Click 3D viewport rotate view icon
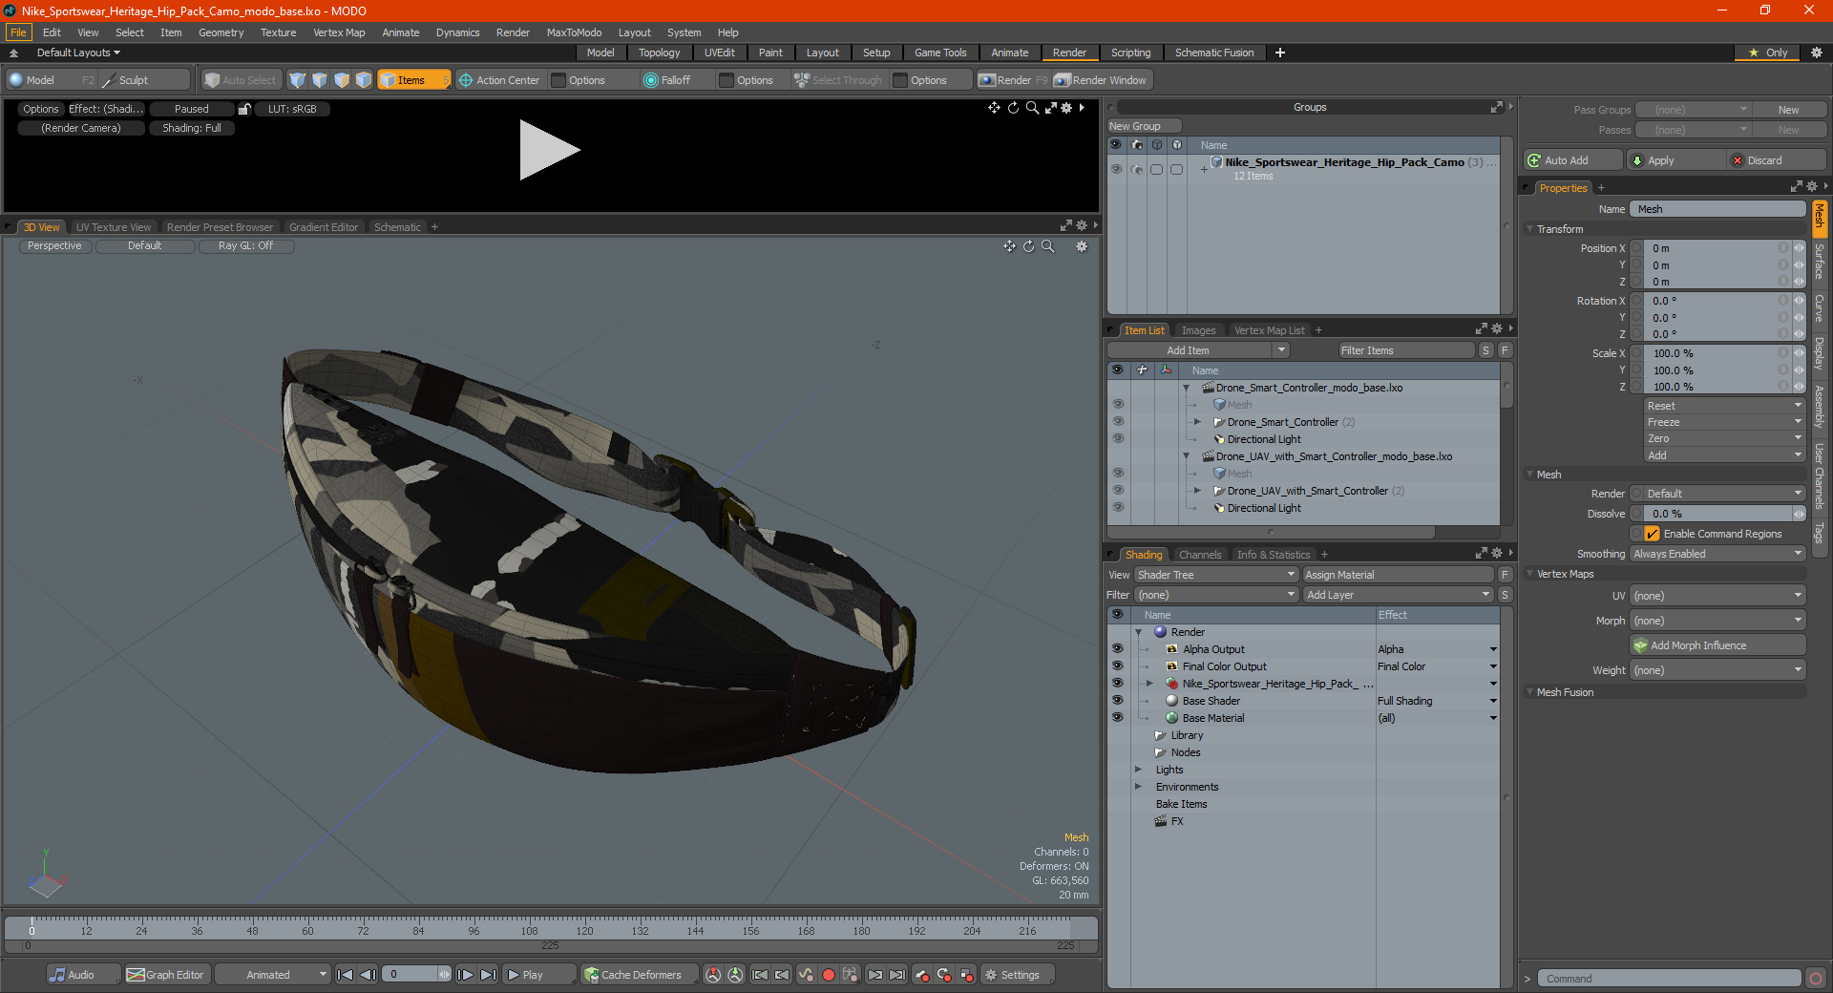Viewport: 1833px width, 993px height. (x=1028, y=246)
